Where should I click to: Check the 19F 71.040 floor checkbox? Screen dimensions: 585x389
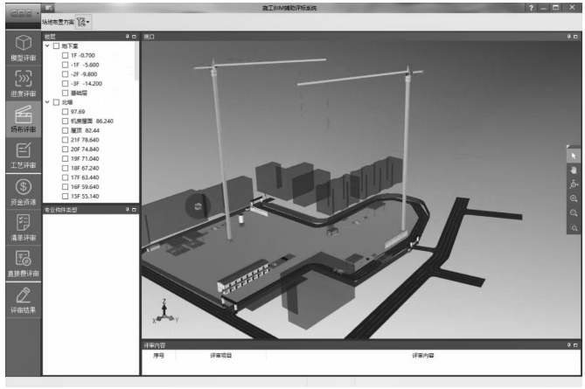[66, 158]
